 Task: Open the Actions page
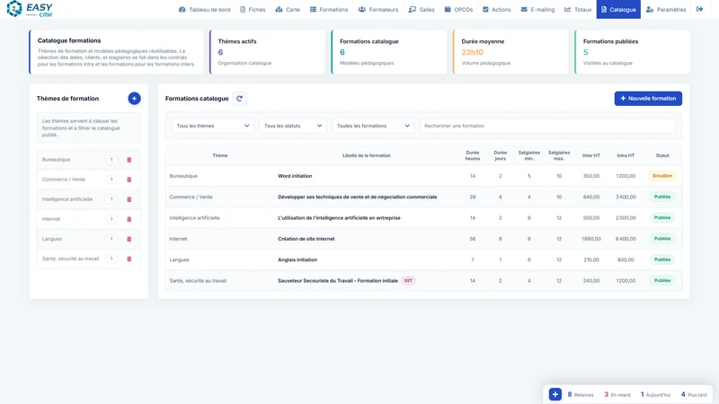click(497, 10)
